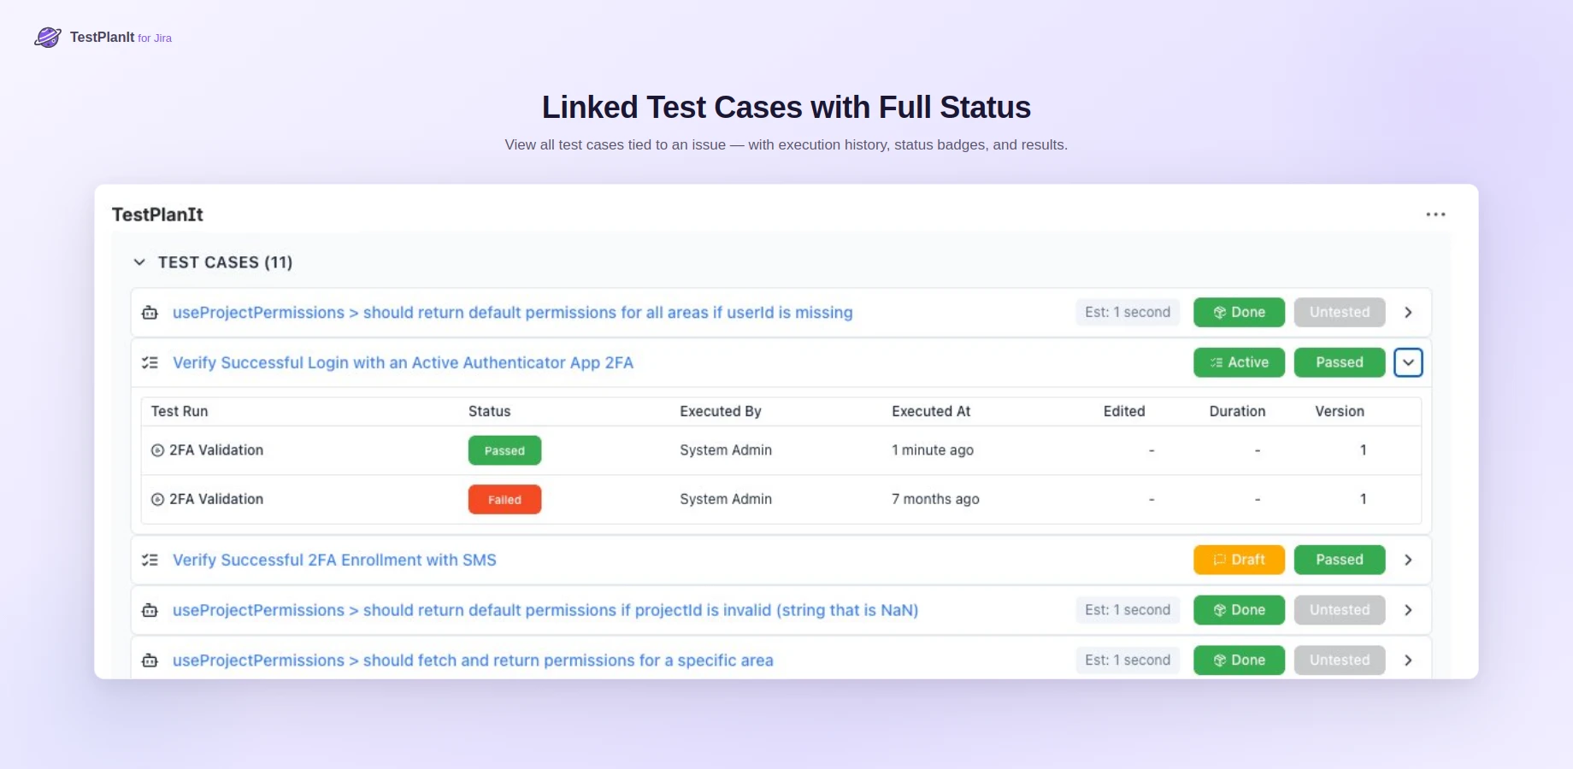The image size is (1573, 769).
Task: Open the projectId invalid useProjectPermissions test link
Action: 545,610
